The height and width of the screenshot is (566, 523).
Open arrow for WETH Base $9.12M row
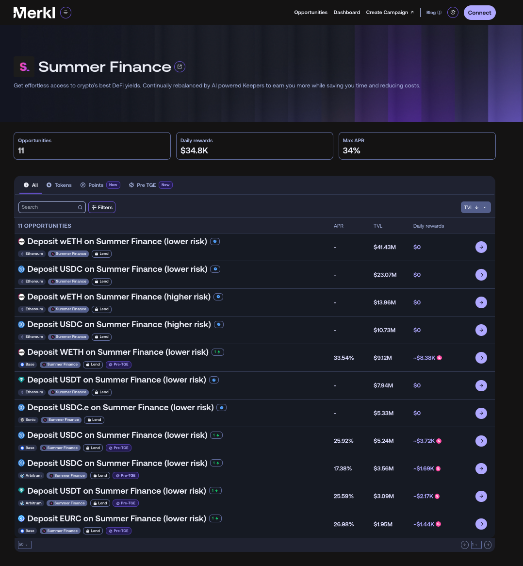(x=481, y=358)
